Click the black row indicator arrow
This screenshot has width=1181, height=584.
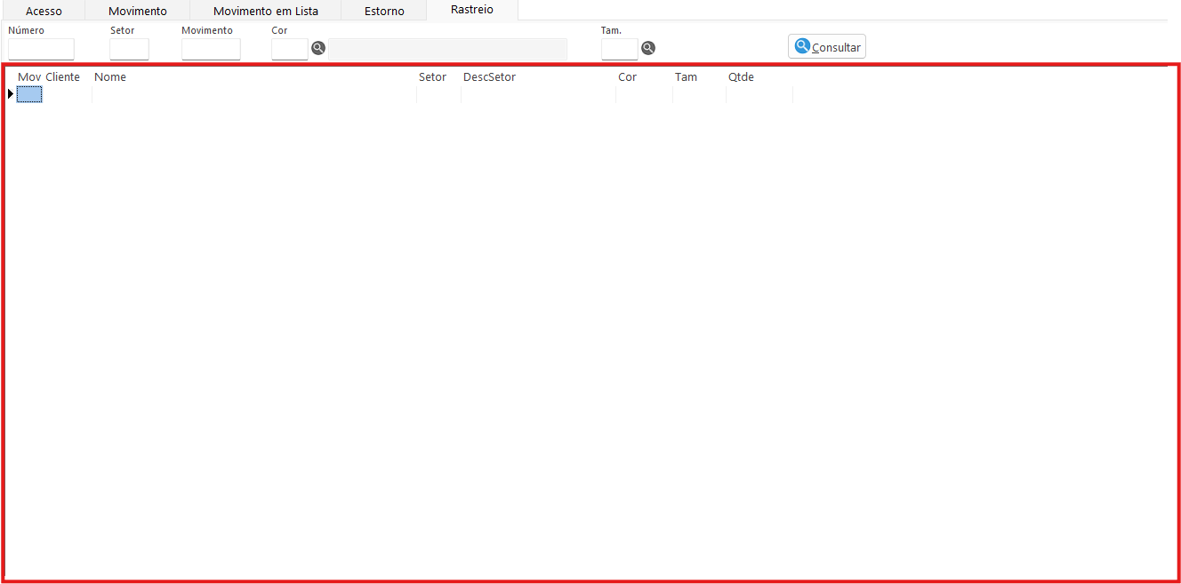point(11,94)
